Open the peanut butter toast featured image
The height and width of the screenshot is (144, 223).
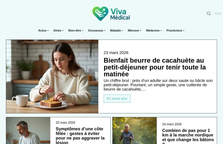pos(52,76)
